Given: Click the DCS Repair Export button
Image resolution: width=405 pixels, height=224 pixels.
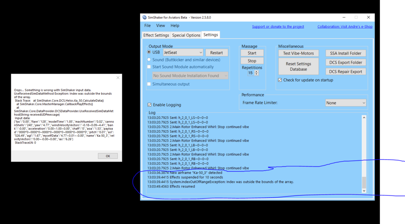Looking at the screenshot, I should pyautogui.click(x=345, y=72).
